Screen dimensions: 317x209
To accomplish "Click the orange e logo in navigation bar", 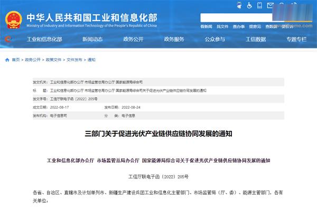I will click(x=8, y=39).
